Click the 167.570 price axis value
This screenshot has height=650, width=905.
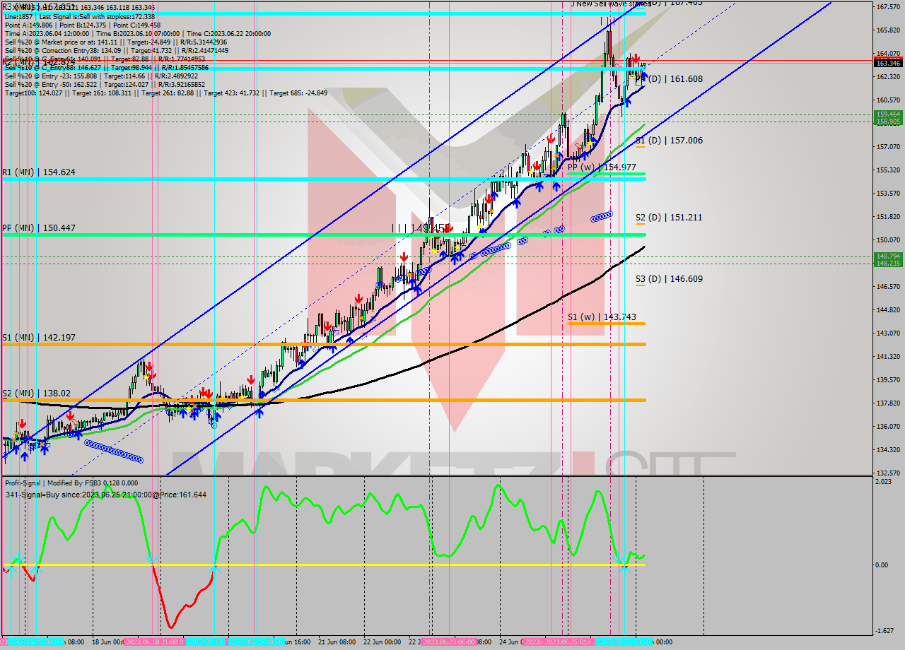tap(888, 6)
